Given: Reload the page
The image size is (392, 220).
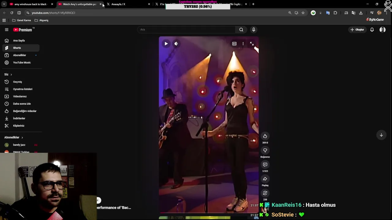Looking at the screenshot, I should [12, 13].
